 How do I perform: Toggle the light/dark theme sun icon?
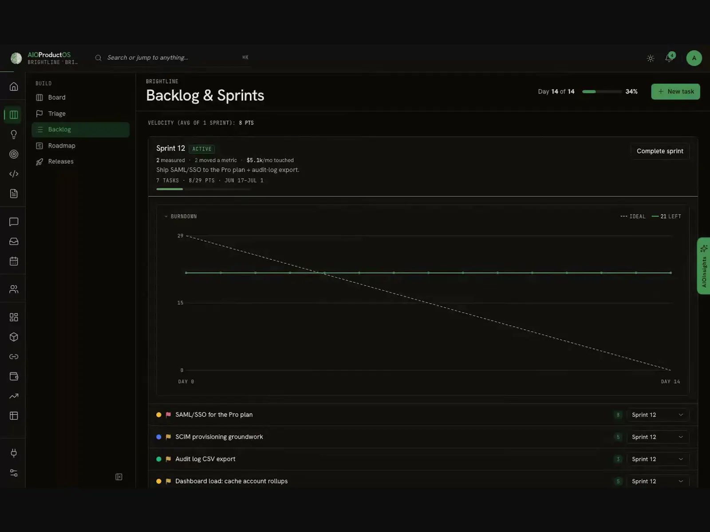pyautogui.click(x=651, y=58)
